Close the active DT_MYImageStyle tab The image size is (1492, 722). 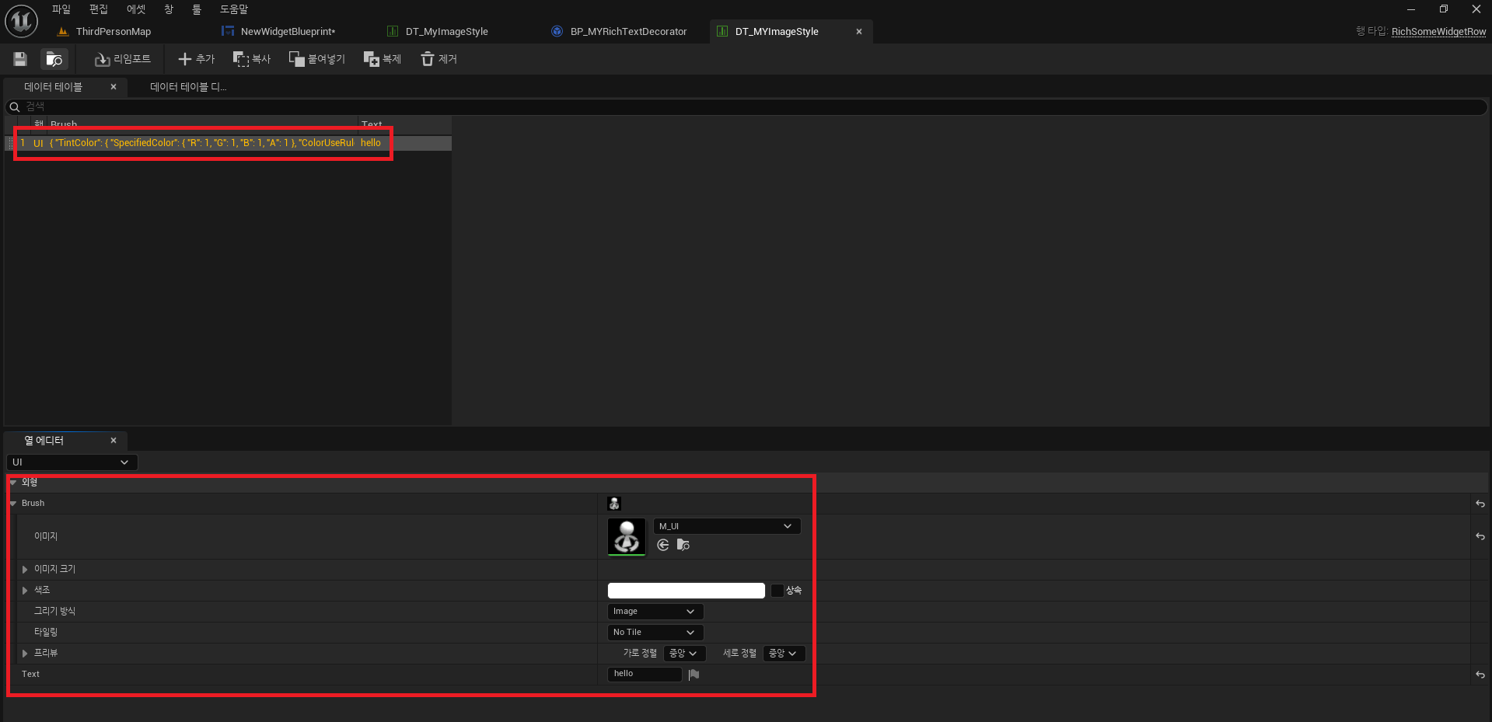point(859,32)
